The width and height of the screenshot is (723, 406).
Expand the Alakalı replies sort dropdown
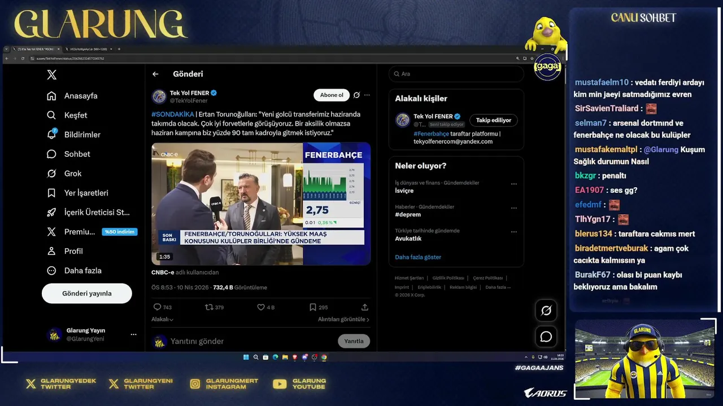[162, 319]
